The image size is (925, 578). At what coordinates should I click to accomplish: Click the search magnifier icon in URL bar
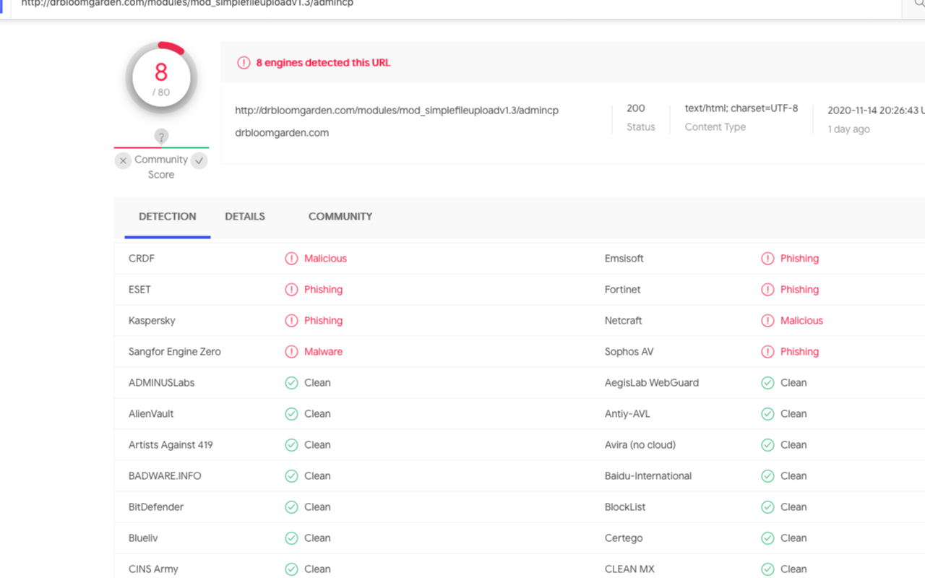point(918,4)
